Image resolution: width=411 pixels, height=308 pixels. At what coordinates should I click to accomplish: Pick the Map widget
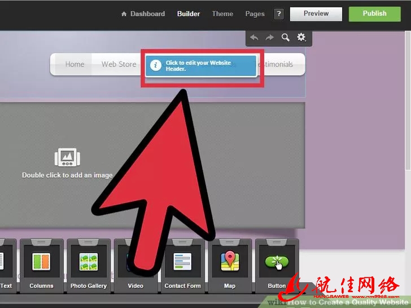tap(229, 265)
